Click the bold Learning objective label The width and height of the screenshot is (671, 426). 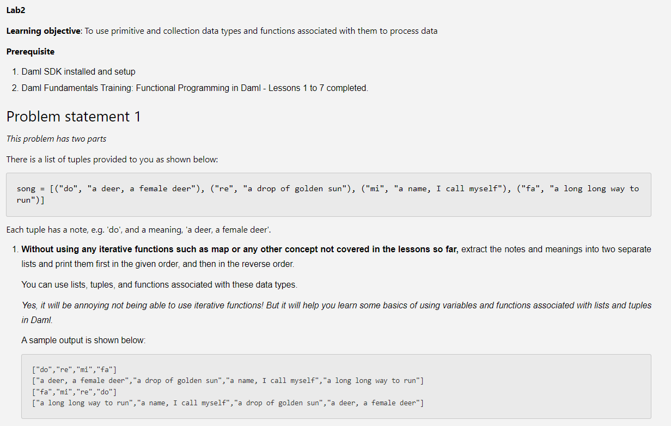(43, 31)
